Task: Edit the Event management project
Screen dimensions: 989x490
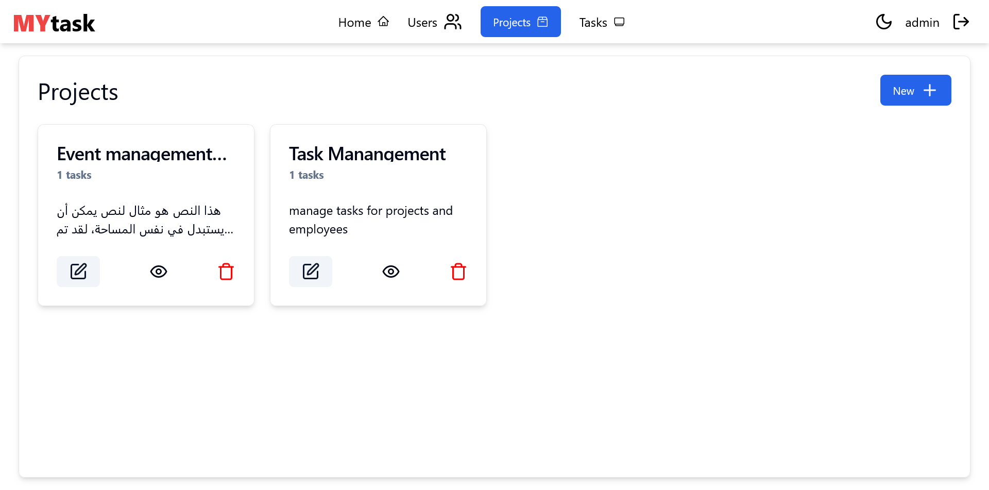Action: (78, 272)
